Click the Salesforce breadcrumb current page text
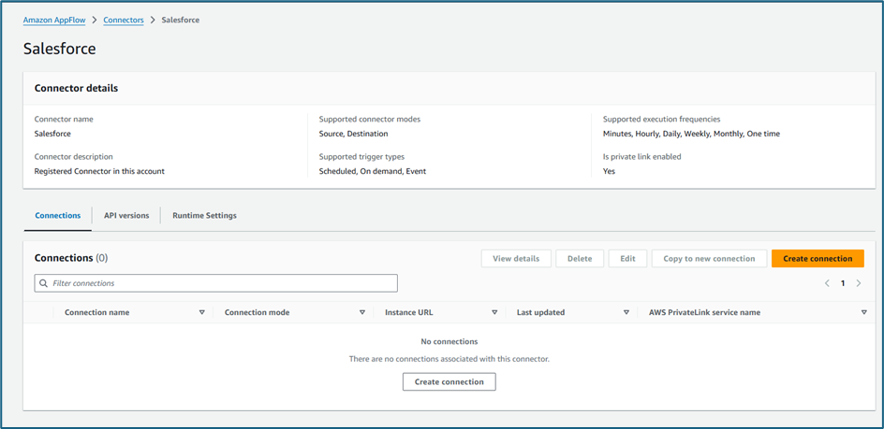Image resolution: width=884 pixels, height=429 pixels. click(181, 20)
